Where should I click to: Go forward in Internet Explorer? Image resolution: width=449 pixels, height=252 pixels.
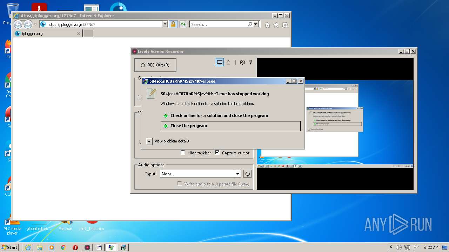(28, 24)
